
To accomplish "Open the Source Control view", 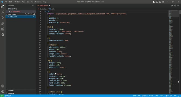I will (x=3, y=18).
